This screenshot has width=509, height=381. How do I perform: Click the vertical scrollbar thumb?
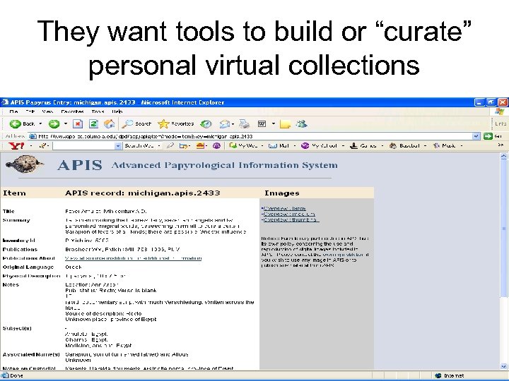504,228
